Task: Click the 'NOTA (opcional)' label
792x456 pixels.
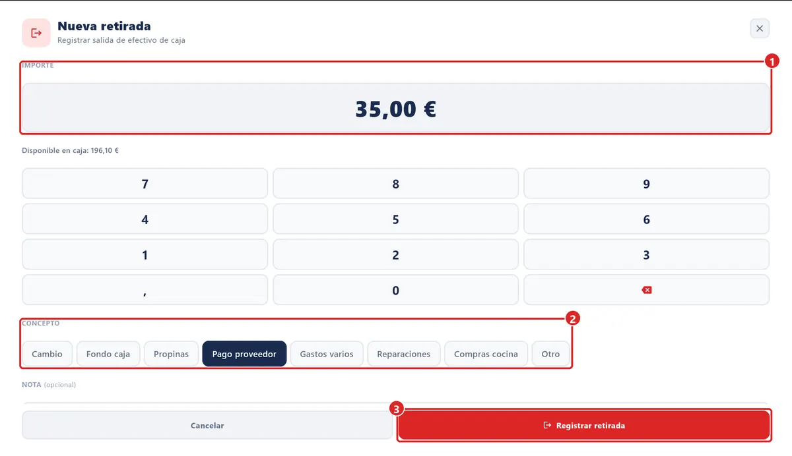Action: click(x=49, y=384)
